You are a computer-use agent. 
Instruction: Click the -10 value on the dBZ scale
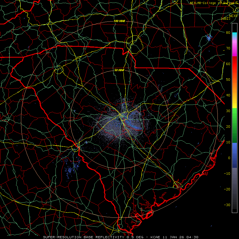pos(227,173)
